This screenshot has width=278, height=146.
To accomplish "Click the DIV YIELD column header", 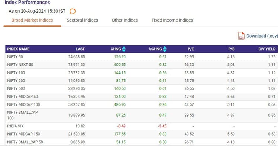I will coord(267,49).
